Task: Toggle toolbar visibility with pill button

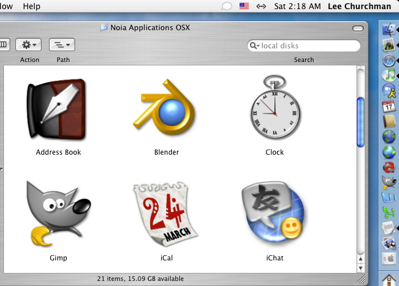Action: [x=357, y=28]
